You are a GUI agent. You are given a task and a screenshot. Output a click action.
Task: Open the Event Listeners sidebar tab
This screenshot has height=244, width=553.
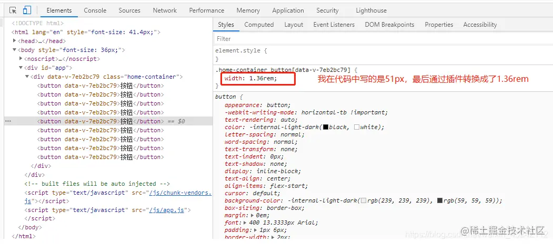(x=334, y=25)
